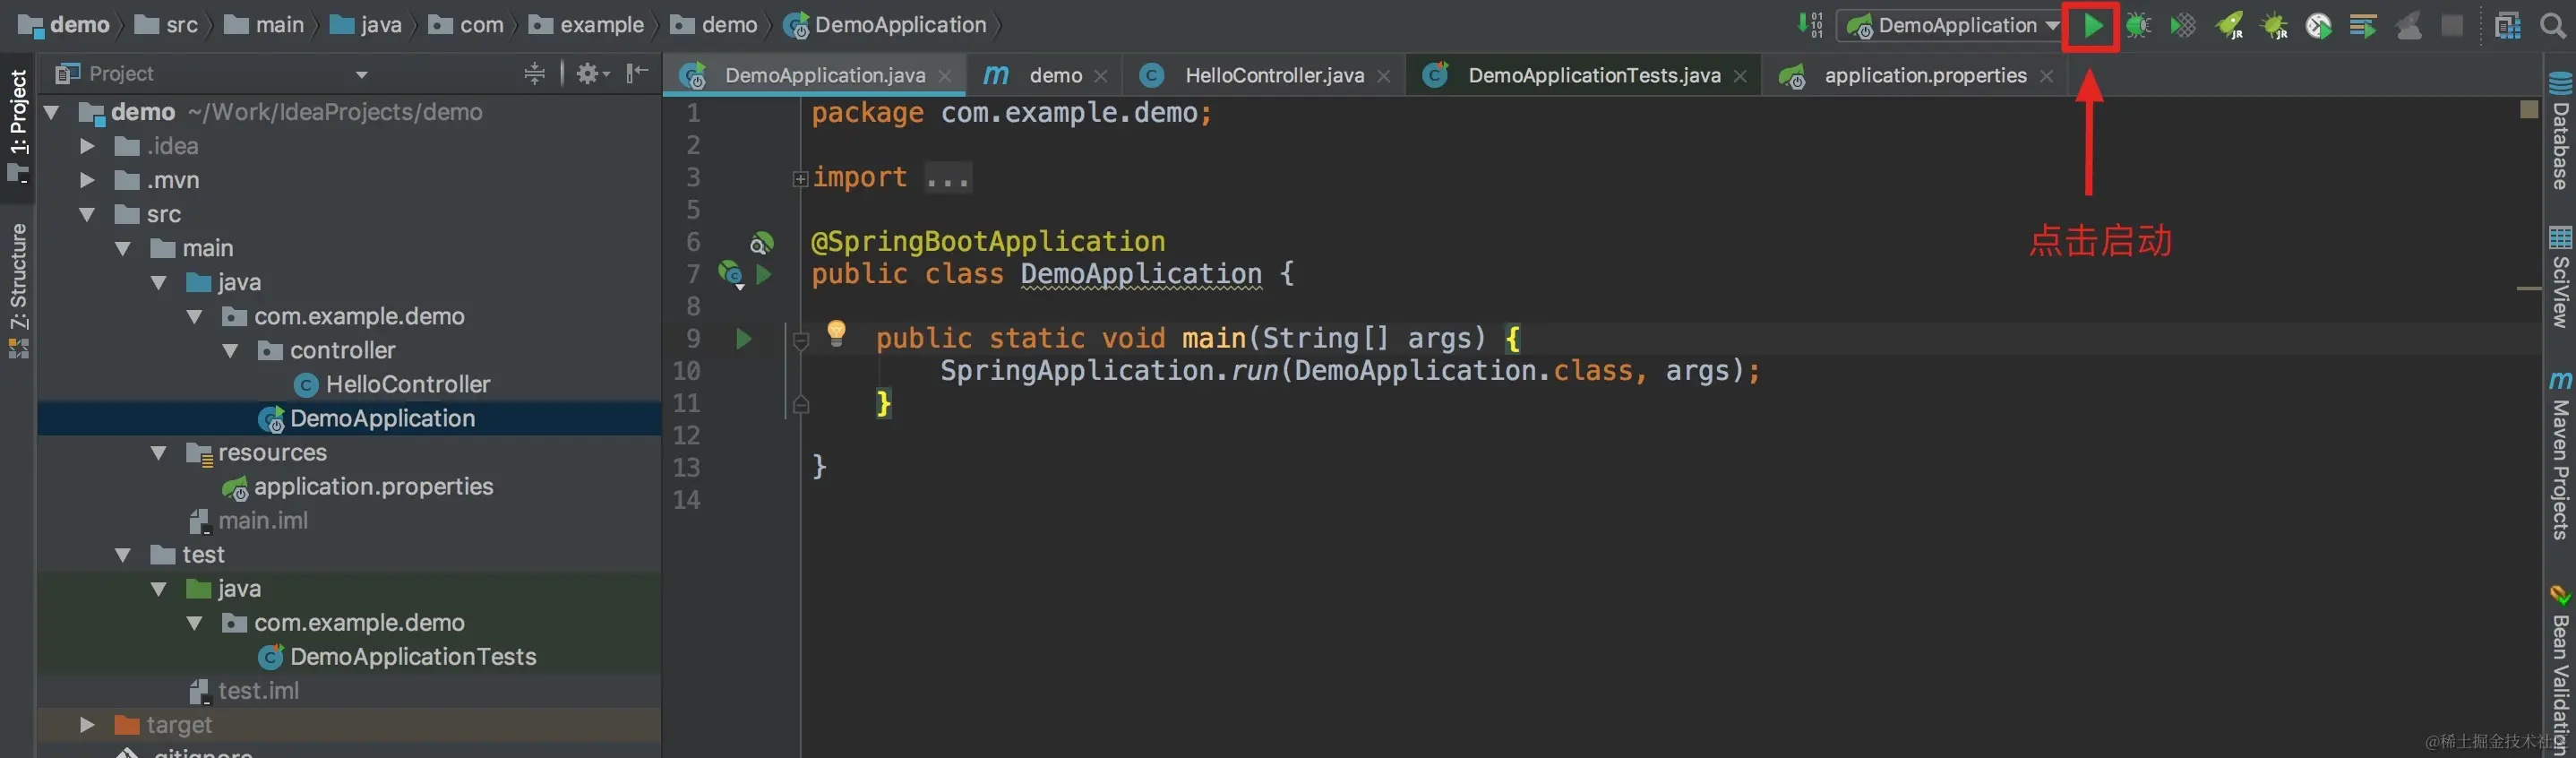
Task: Expand the folded import statement
Action: pyautogui.click(x=800, y=179)
